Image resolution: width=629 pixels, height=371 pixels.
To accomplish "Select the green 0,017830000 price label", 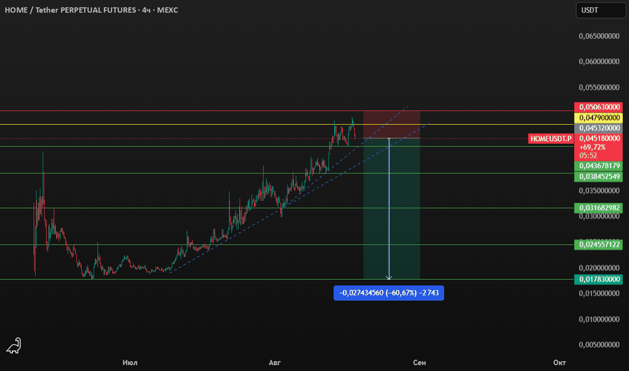I will coord(599,279).
